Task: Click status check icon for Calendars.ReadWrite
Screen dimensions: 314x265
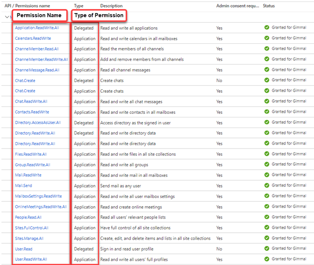Action: 267,38
